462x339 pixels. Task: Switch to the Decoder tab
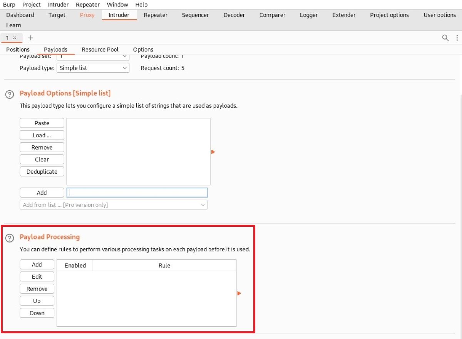pyautogui.click(x=234, y=15)
